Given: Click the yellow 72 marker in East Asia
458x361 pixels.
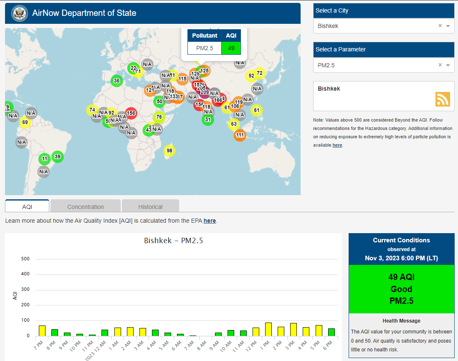Looking at the screenshot, I should 260,73.
